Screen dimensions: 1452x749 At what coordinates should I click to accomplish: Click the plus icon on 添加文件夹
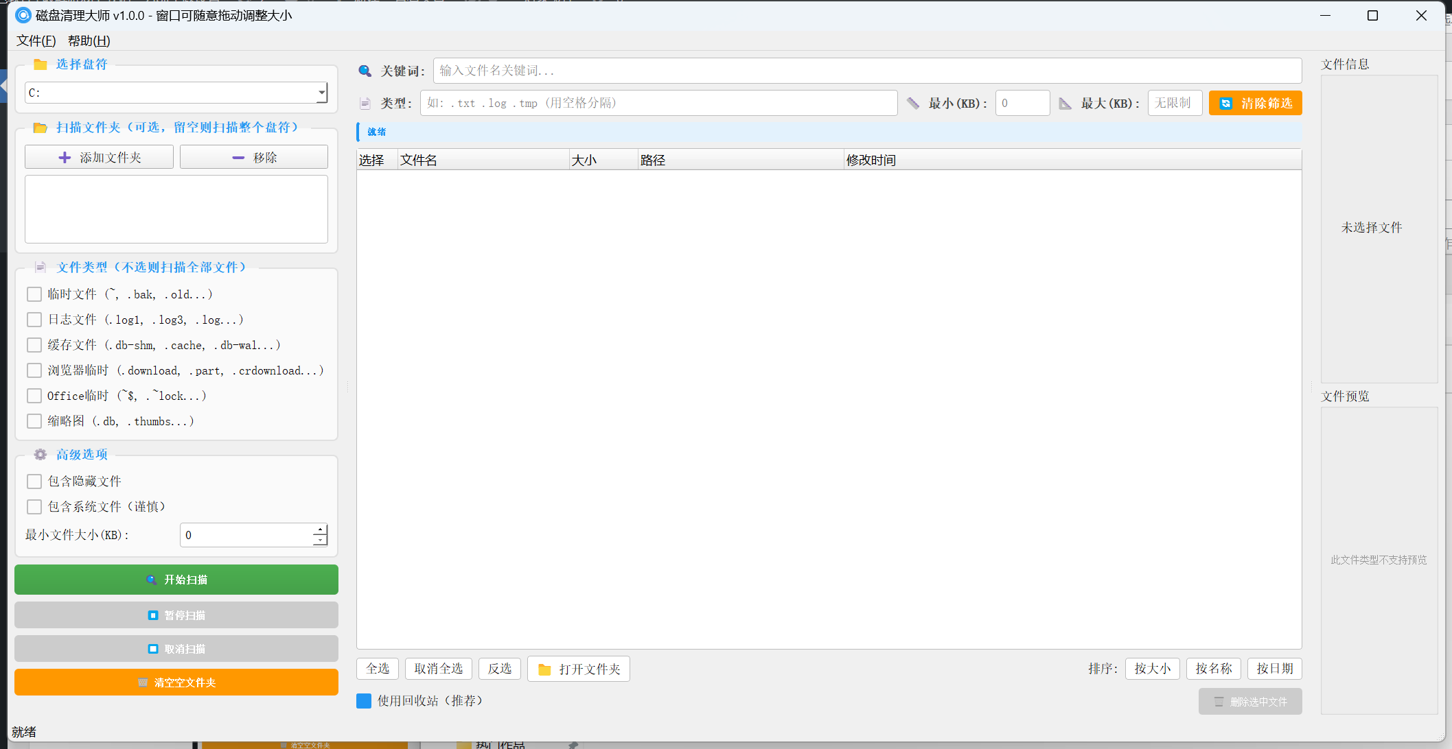tap(65, 158)
